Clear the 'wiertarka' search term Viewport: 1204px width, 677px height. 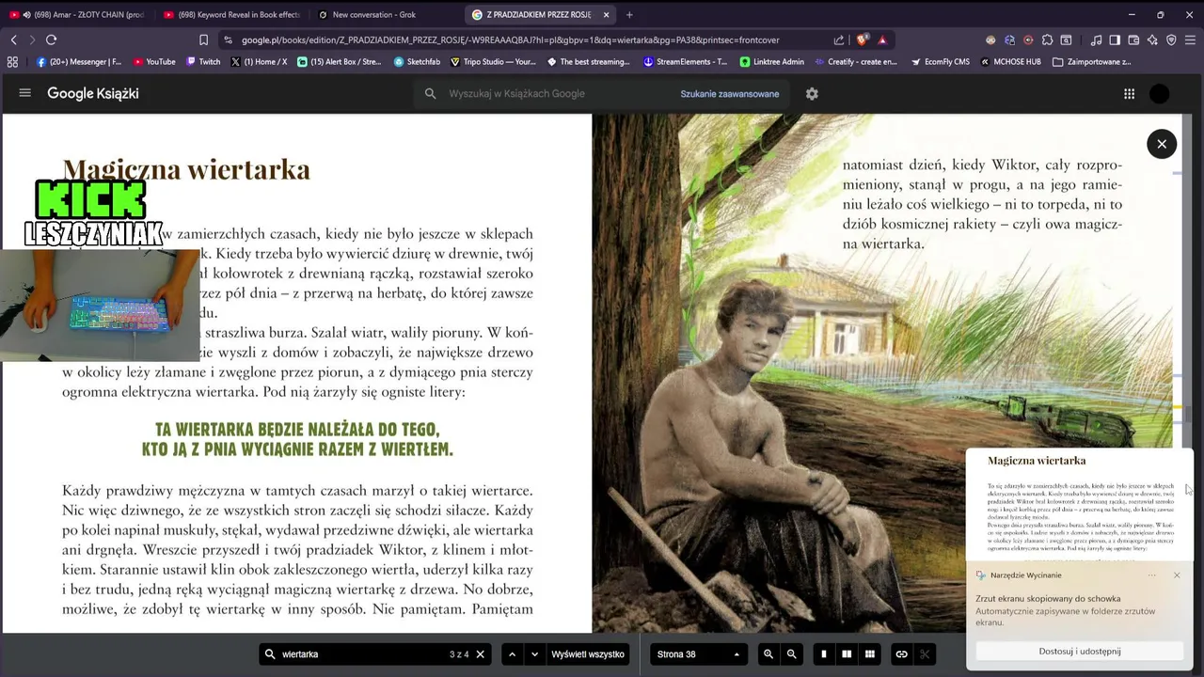pyautogui.click(x=480, y=654)
